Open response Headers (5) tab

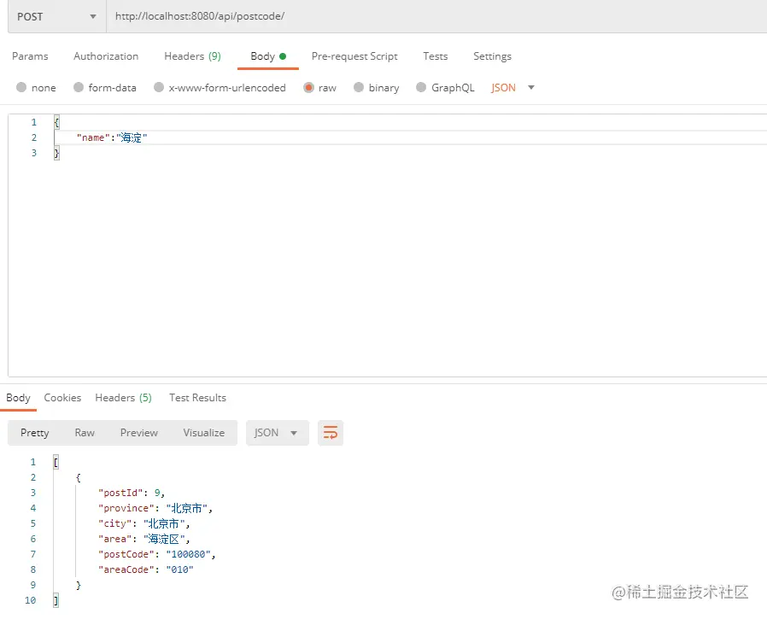(123, 398)
